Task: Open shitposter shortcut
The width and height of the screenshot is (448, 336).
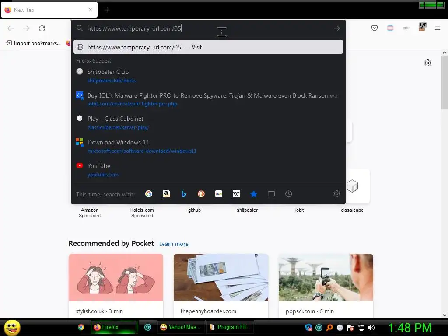Action: [x=247, y=210]
